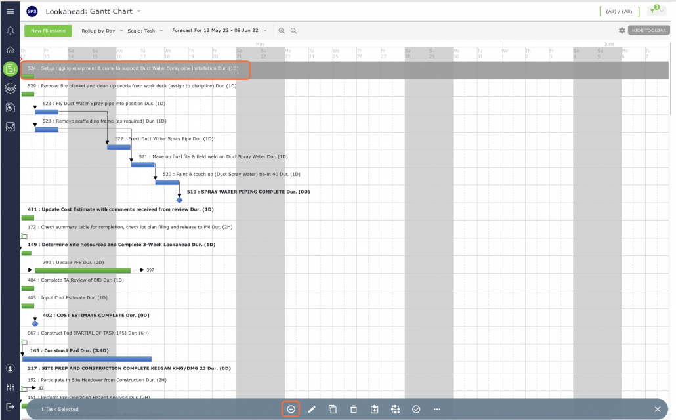Viewport: 676px width, 420px height.
Task: Open the layers stack sidebar icon
Action: pyautogui.click(x=11, y=89)
